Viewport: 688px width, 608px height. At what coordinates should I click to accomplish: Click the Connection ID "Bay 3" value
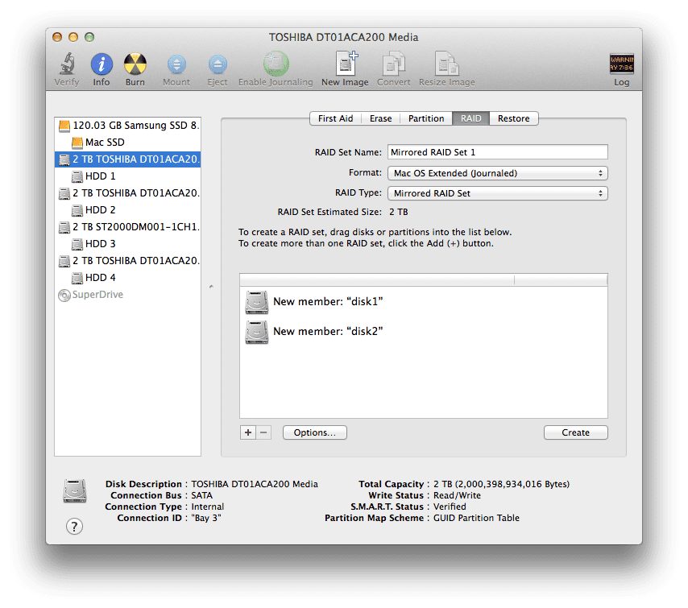point(205,518)
